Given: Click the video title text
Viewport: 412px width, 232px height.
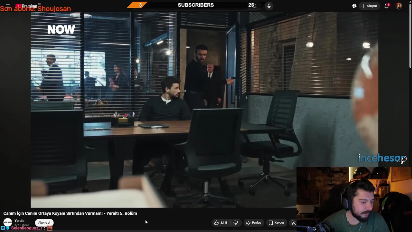Looking at the screenshot, I should point(70,213).
